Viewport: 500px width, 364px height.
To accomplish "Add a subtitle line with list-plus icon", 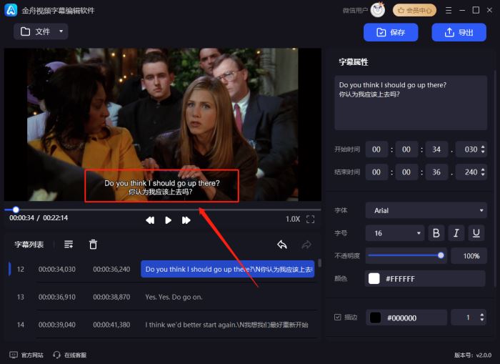I will (x=69, y=245).
